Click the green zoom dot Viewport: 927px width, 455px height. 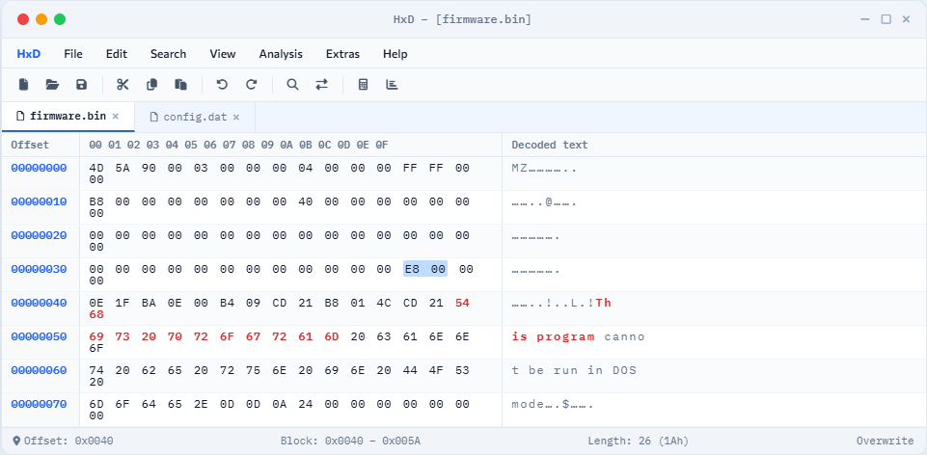[60, 19]
